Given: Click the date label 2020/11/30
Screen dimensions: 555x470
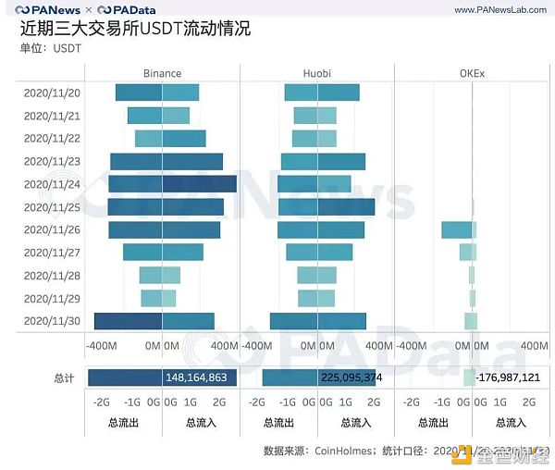Looking at the screenshot, I should click(52, 321).
